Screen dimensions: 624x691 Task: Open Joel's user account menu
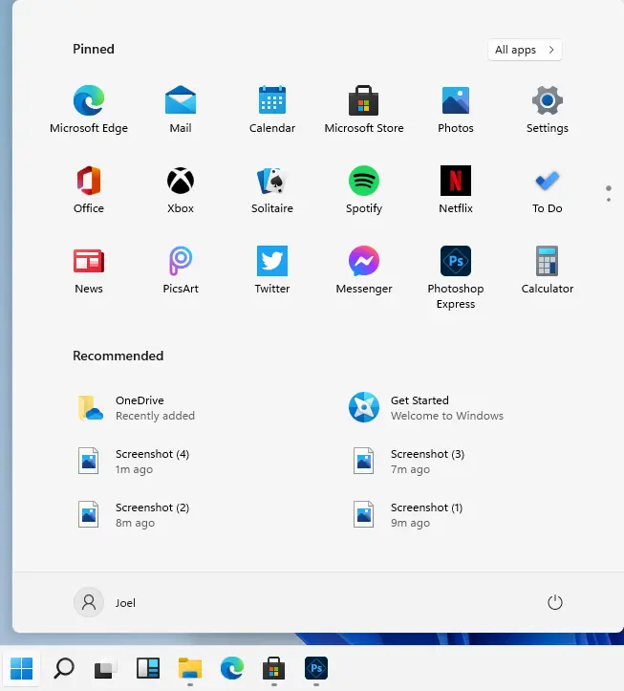point(105,602)
